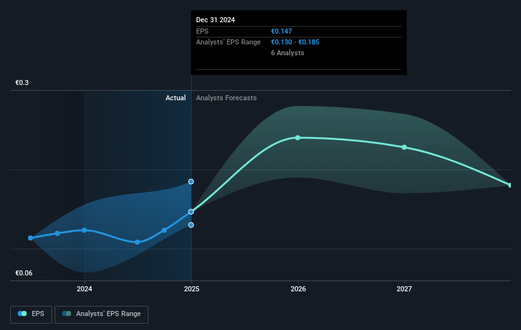This screenshot has width=521, height=330.
Task: Click the tooltip date 'Dec 31 2024'
Action: tap(215, 20)
